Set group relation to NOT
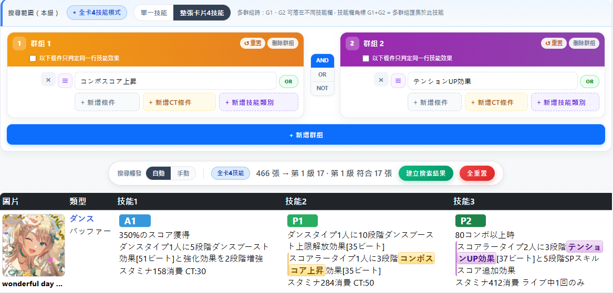 click(x=323, y=88)
